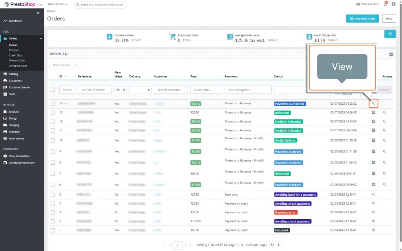
Task: Click the Add new order button
Action: [362, 19]
